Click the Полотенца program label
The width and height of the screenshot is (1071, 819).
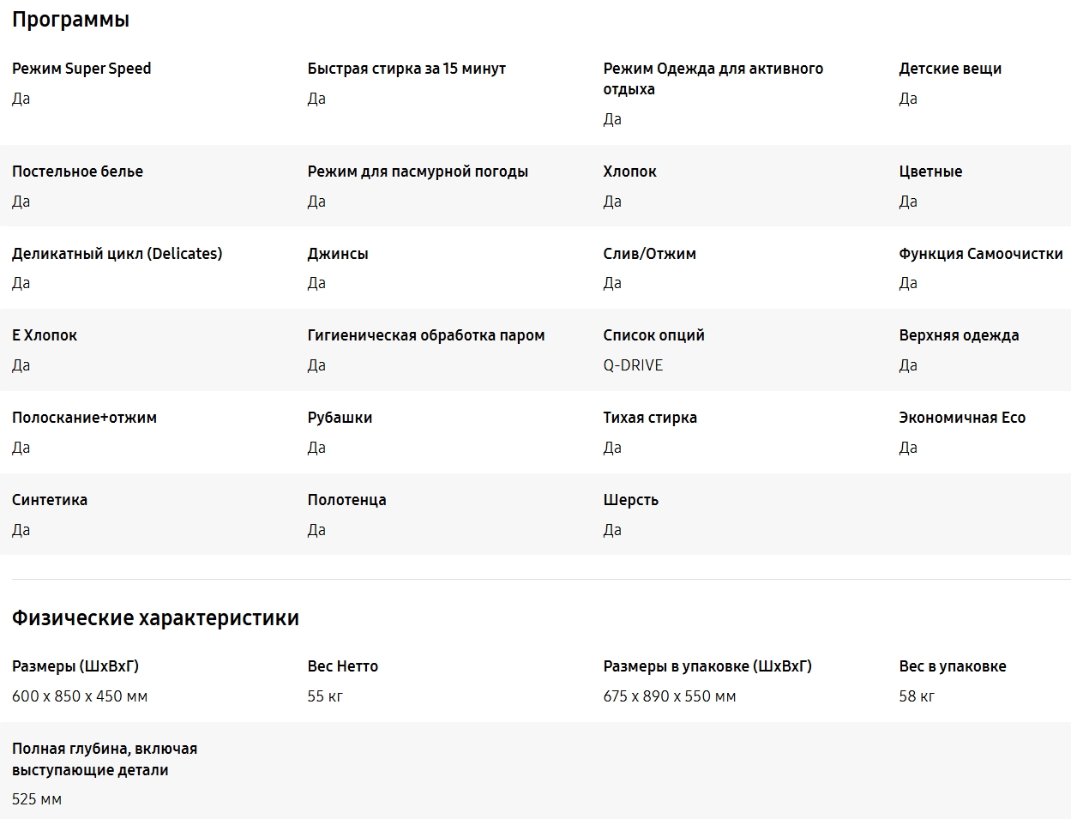[346, 500]
